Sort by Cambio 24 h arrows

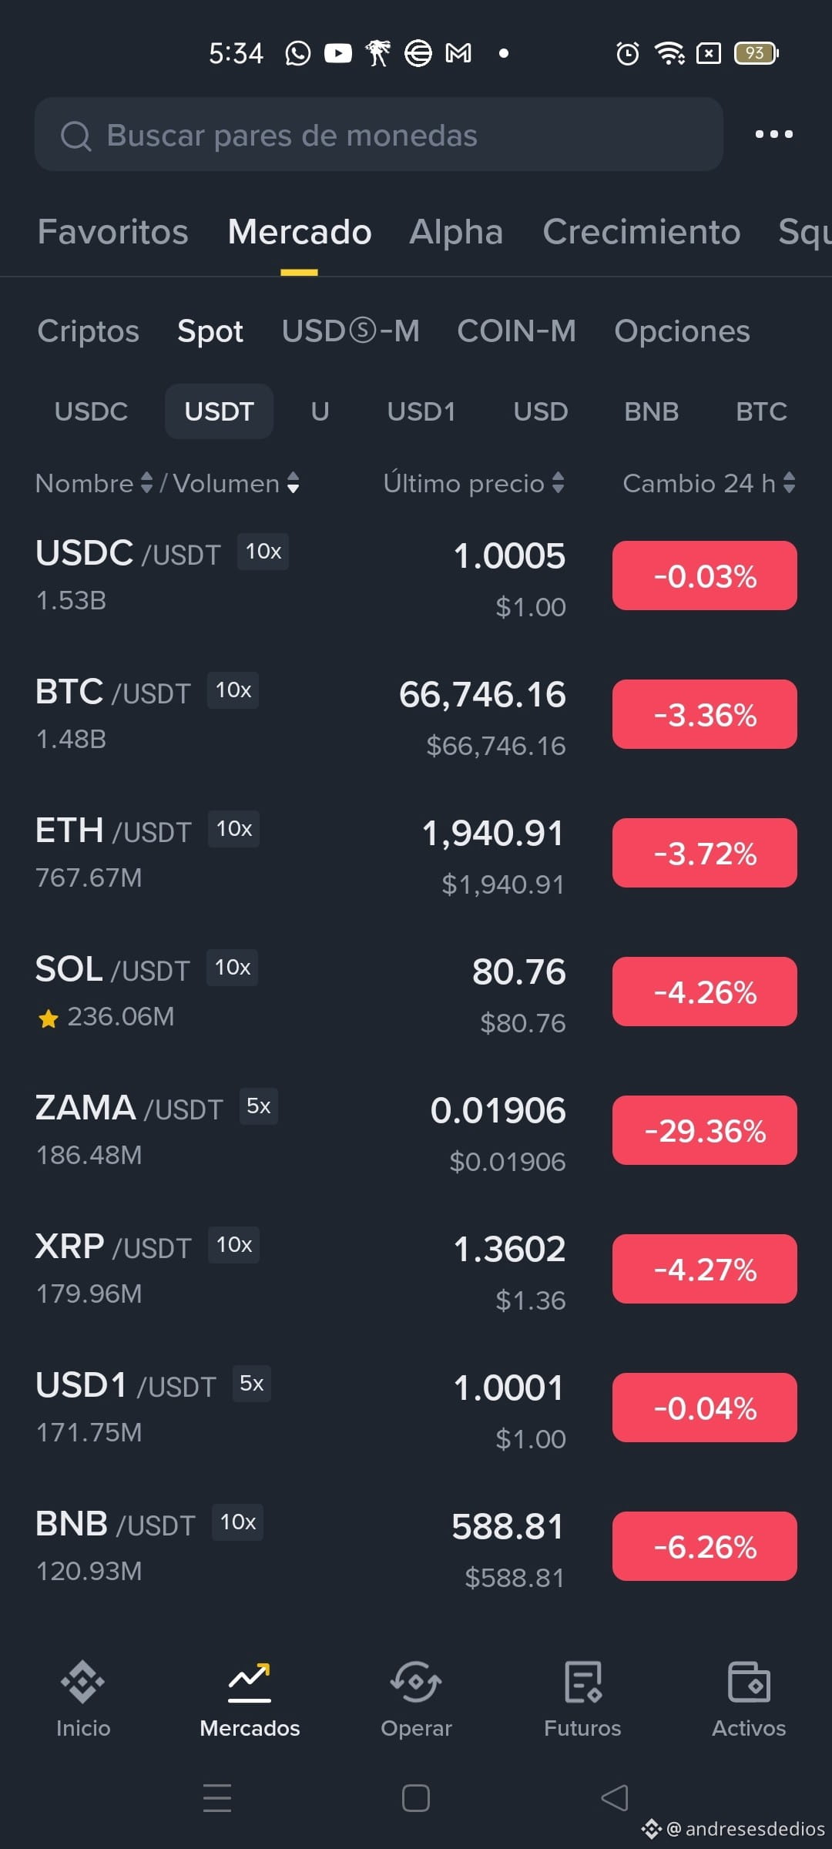[789, 483]
